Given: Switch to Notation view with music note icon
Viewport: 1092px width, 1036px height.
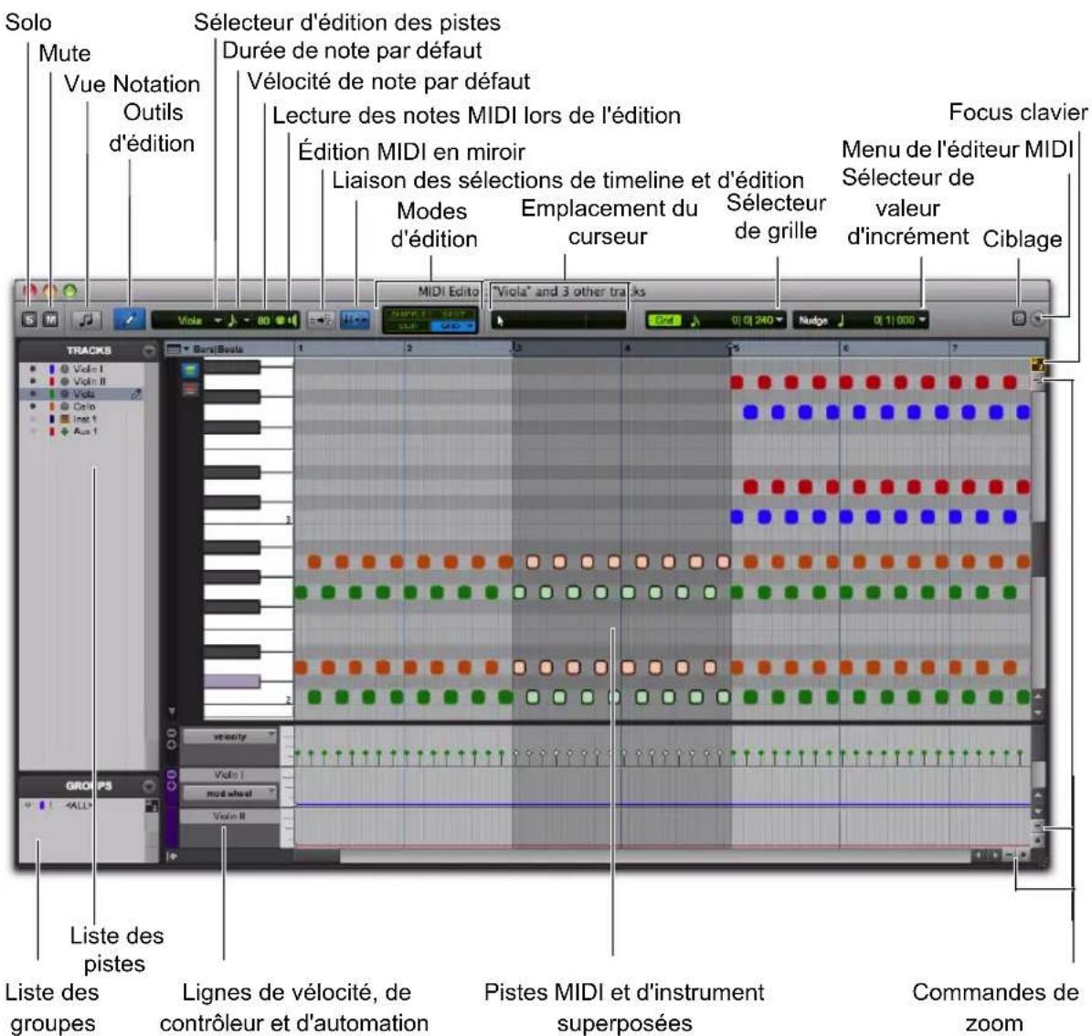Looking at the screenshot, I should [87, 320].
